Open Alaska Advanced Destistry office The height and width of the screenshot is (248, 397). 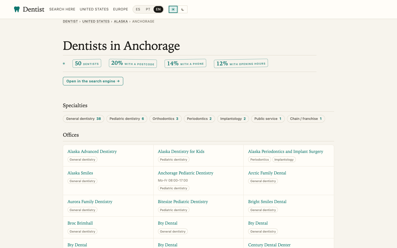(92, 152)
